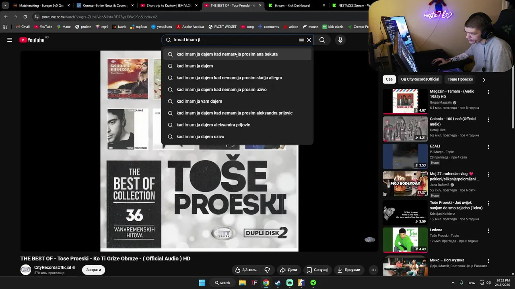Share the video via Дели button
This screenshot has width=515, height=289.
(x=288, y=270)
